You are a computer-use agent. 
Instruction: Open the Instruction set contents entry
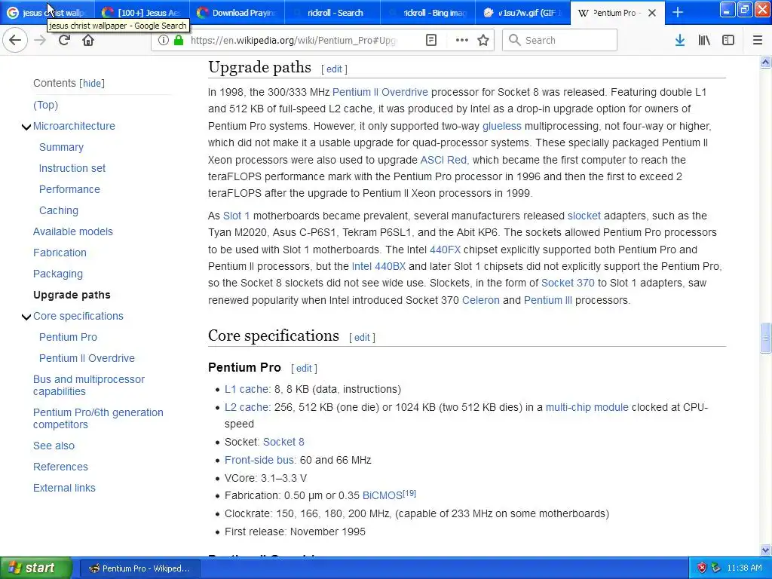[x=72, y=168]
